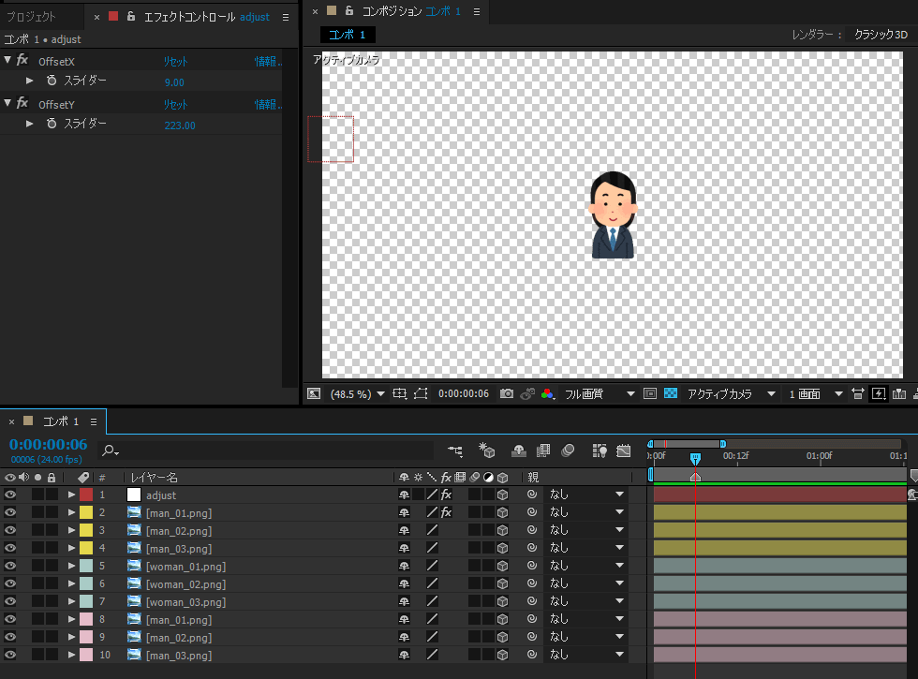
Task: Toggle 3D layer switch for man_02.png on row 3
Action: click(x=502, y=530)
